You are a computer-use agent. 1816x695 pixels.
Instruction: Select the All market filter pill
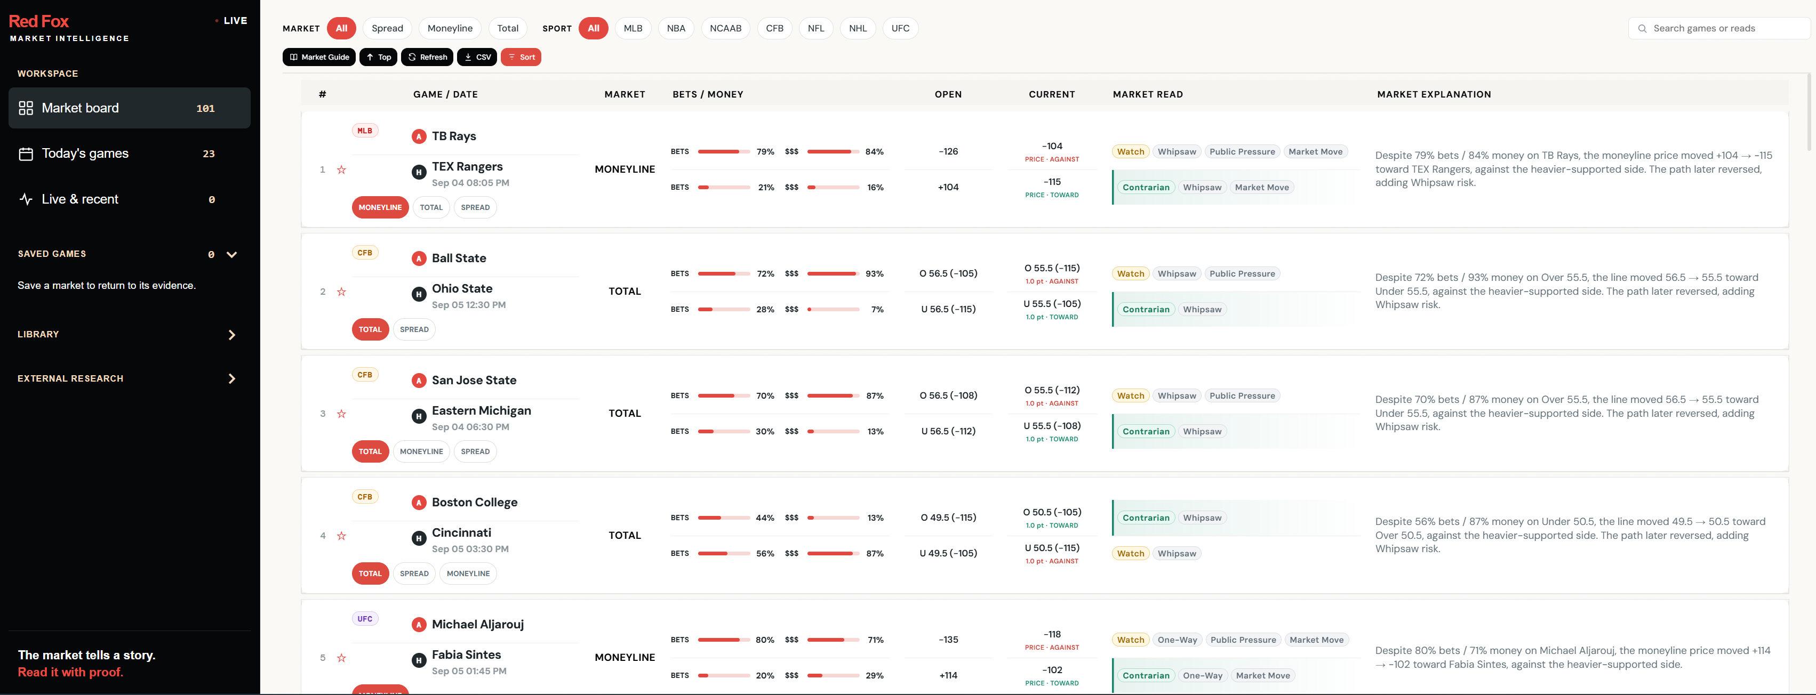[341, 28]
